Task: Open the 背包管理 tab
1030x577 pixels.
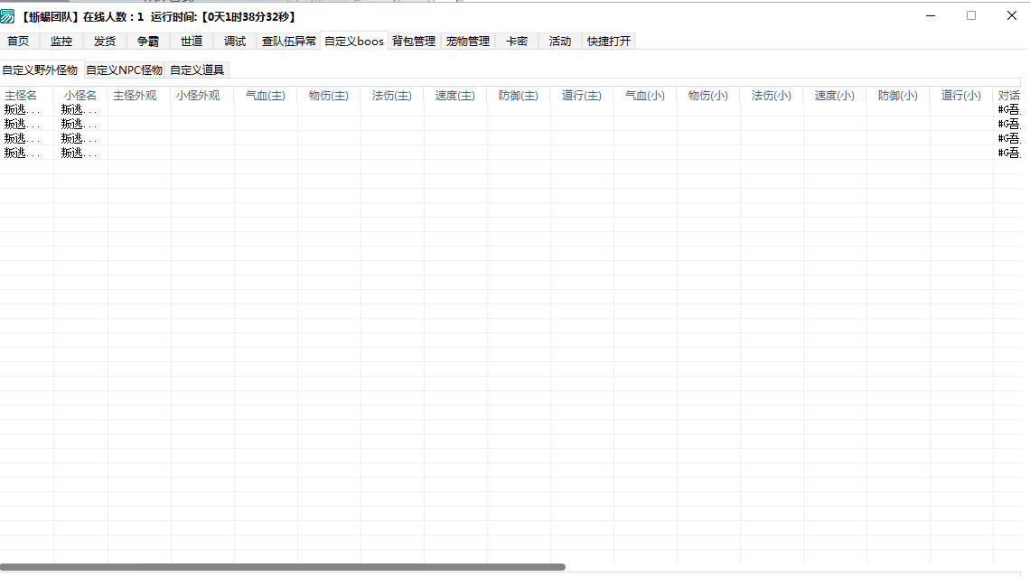Action: (x=414, y=42)
